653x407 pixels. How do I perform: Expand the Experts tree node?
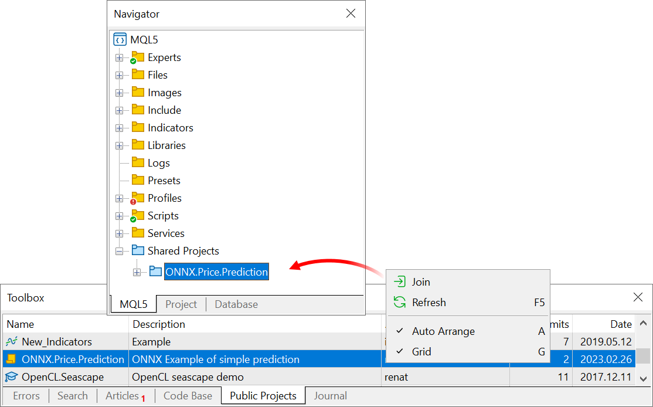120,57
